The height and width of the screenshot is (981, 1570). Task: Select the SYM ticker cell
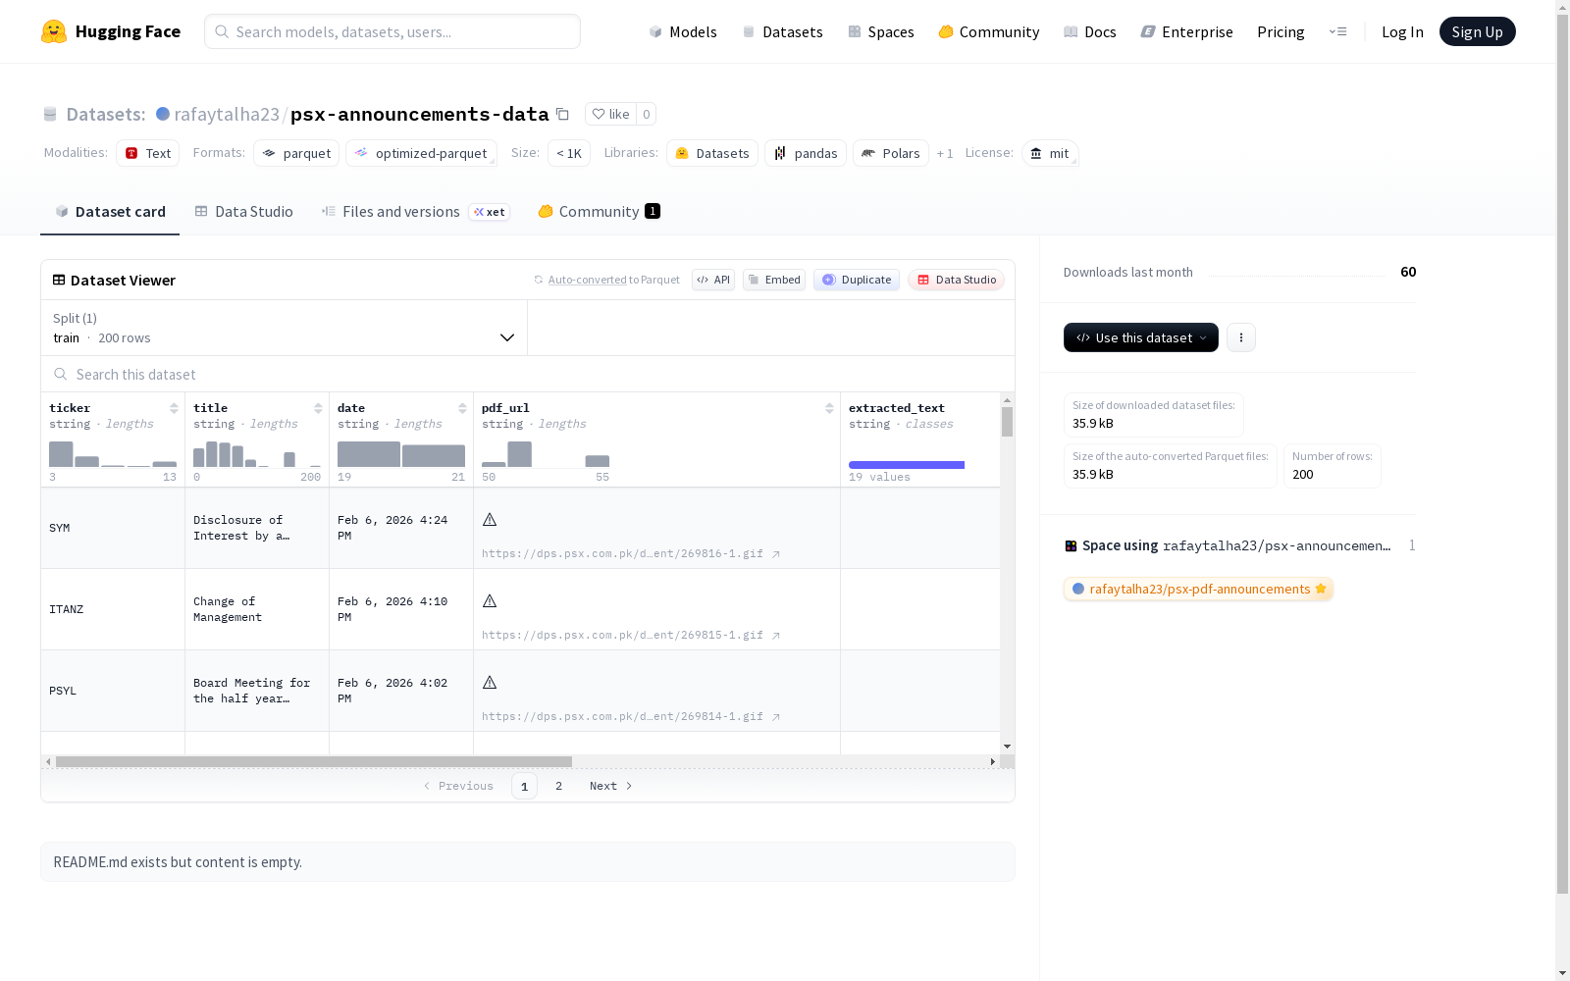(x=113, y=528)
